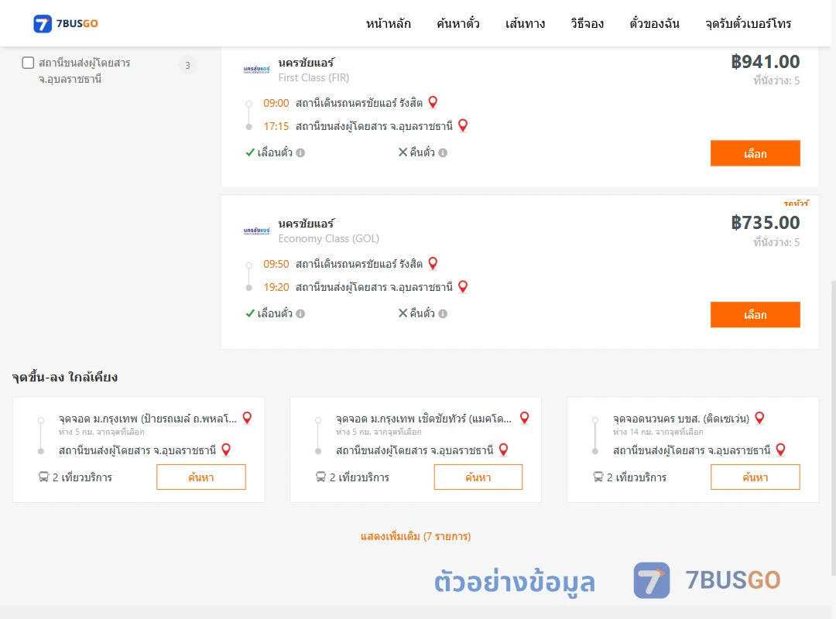The height and width of the screenshot is (619, 836).
Task: Open map pin for เชิดชัยทัวร์ stop
Action: [x=524, y=418]
